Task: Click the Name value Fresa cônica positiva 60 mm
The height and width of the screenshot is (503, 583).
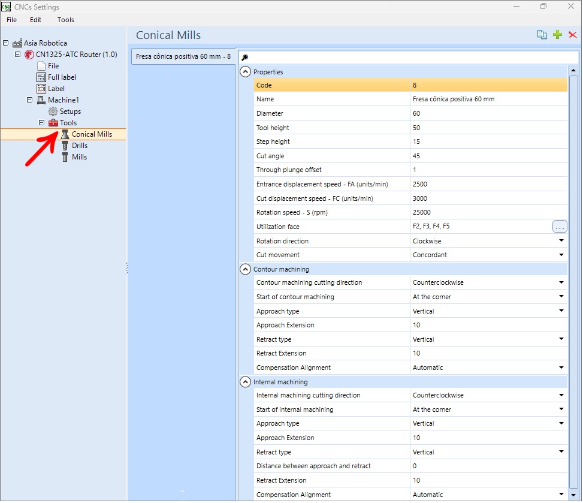Action: click(x=488, y=100)
